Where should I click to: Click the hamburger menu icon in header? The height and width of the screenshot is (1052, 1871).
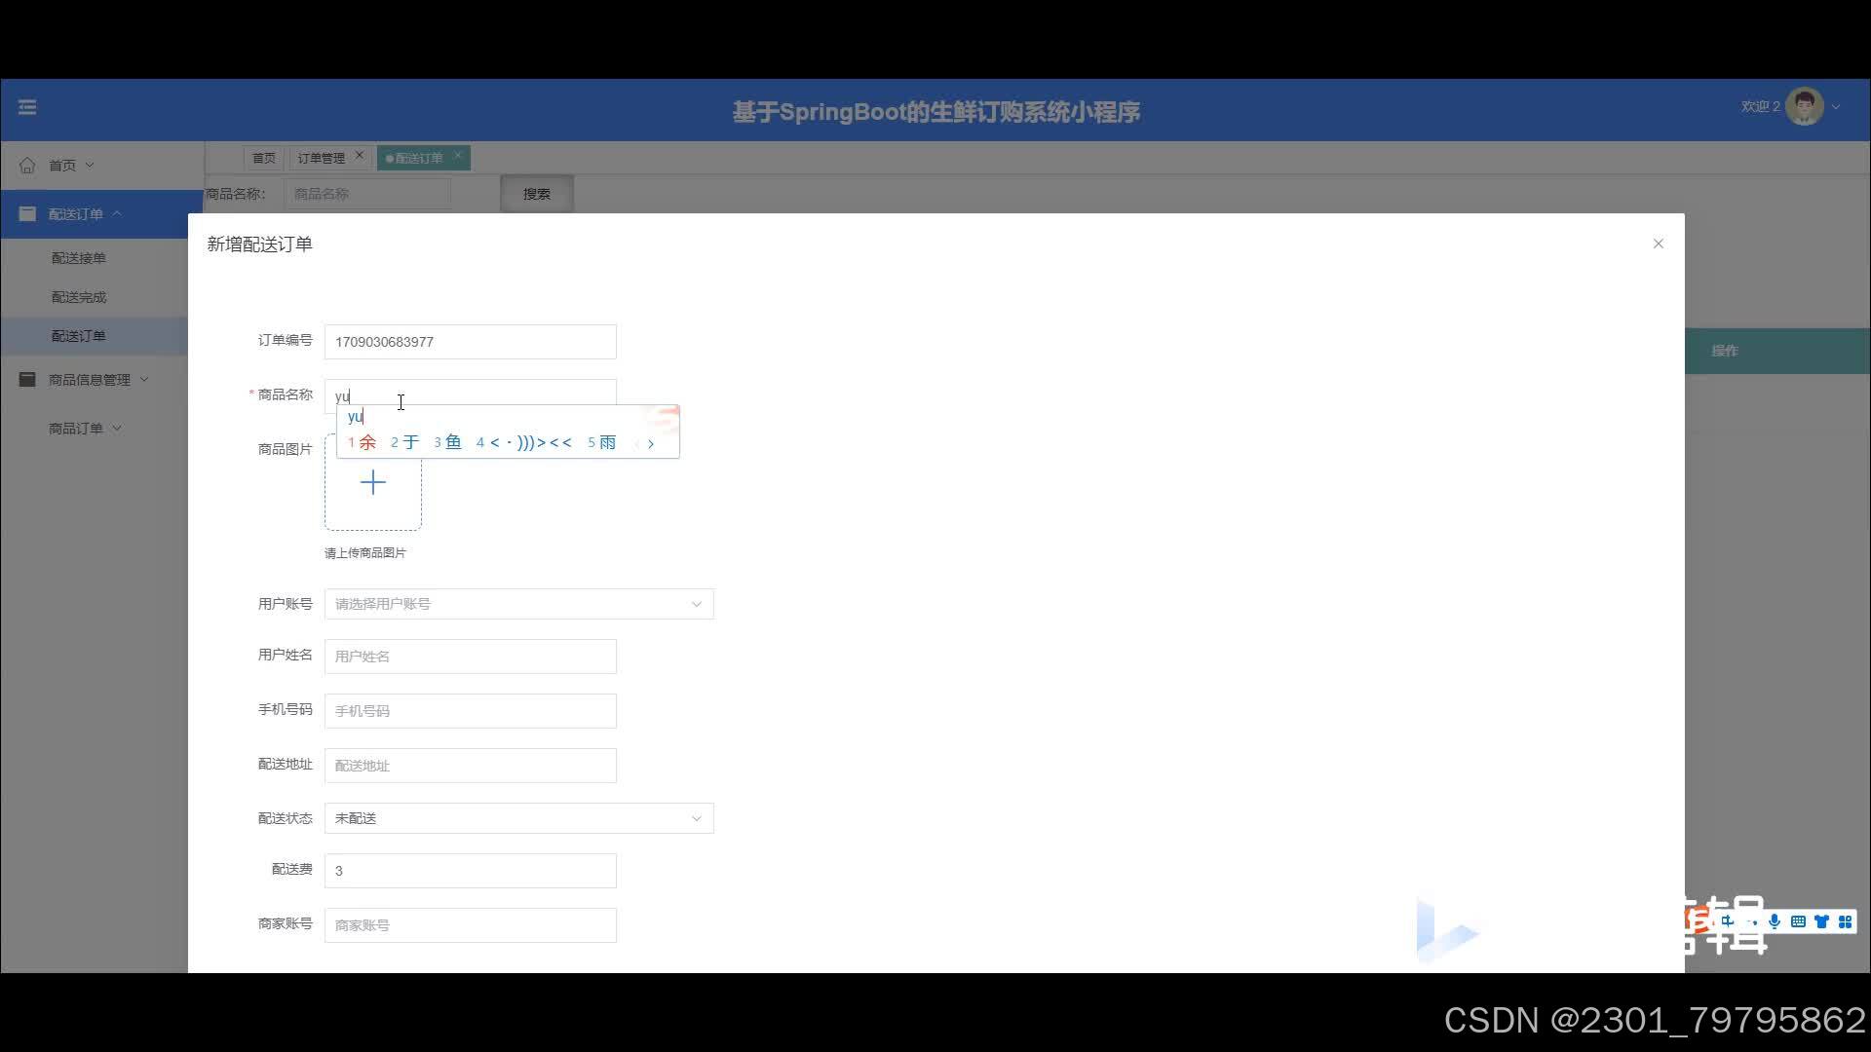click(x=27, y=107)
